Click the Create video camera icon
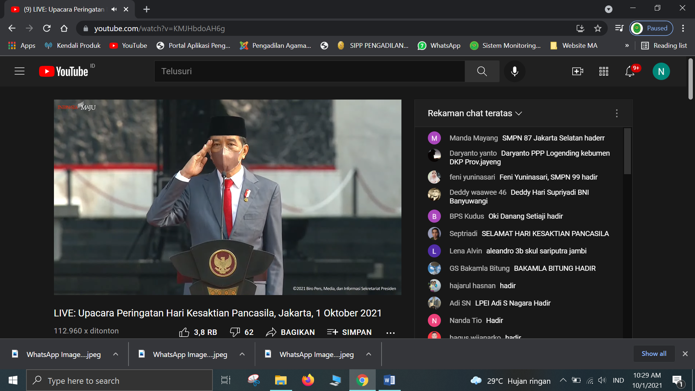 pyautogui.click(x=577, y=71)
